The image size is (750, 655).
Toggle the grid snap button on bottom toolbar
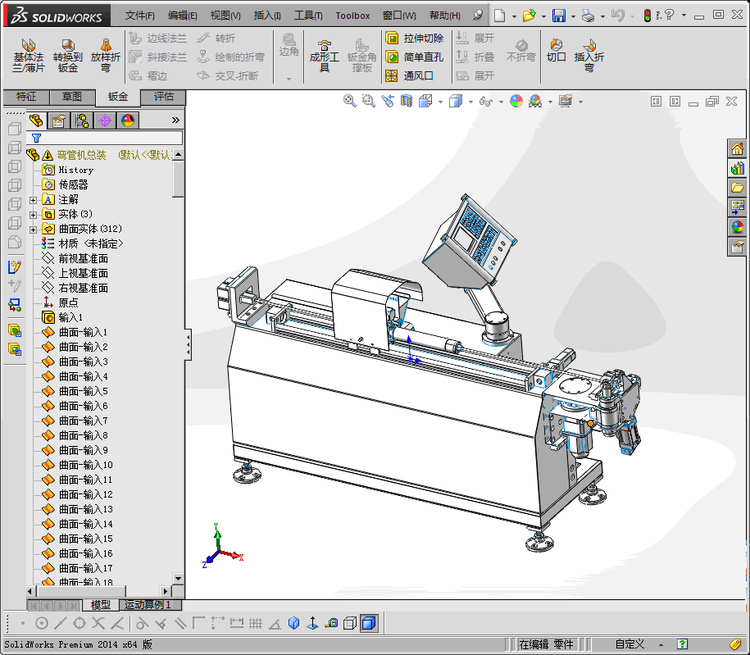tap(256, 623)
